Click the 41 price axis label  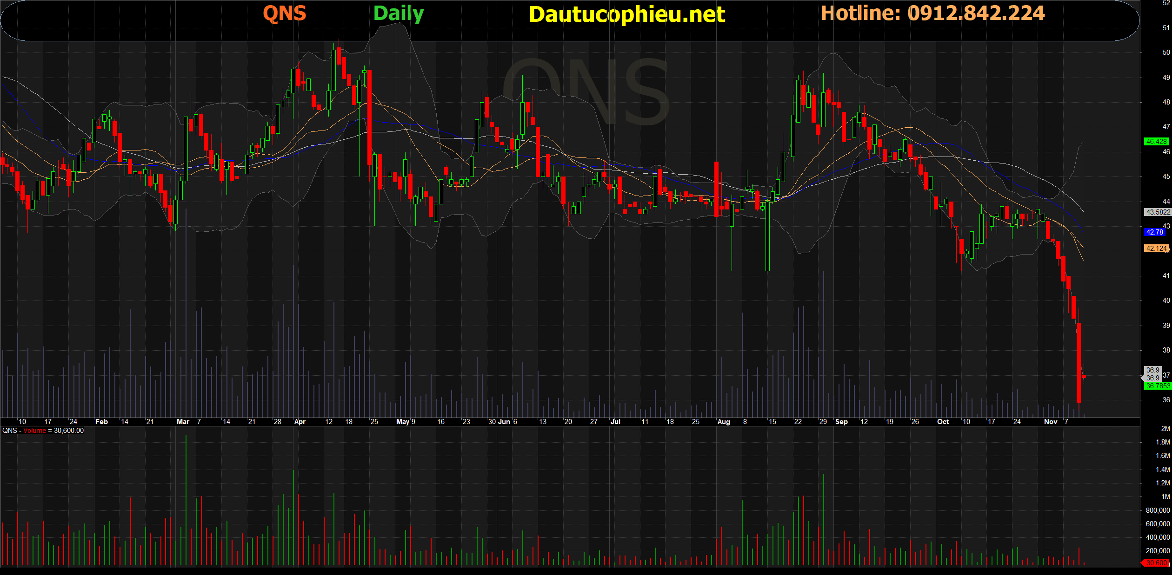1166,276
